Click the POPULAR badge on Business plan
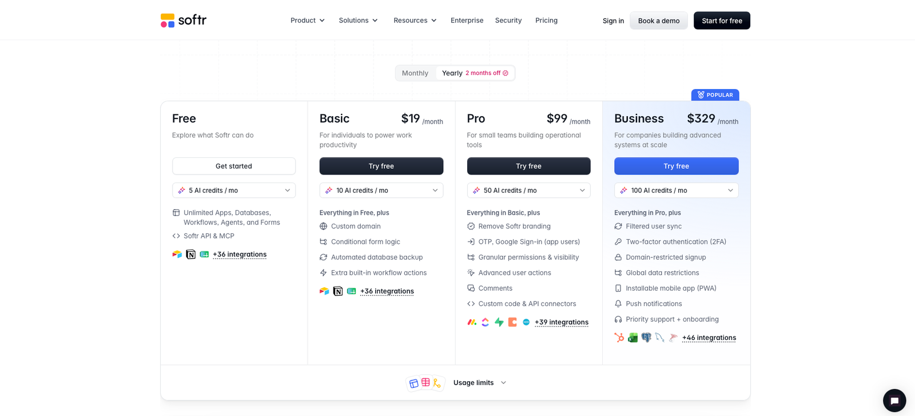The width and height of the screenshot is (915, 416). tap(715, 95)
